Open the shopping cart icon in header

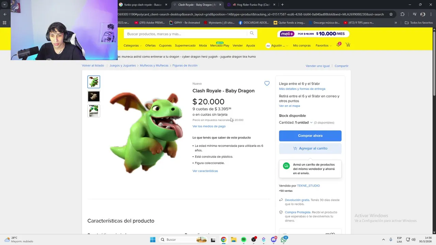tap(348, 45)
